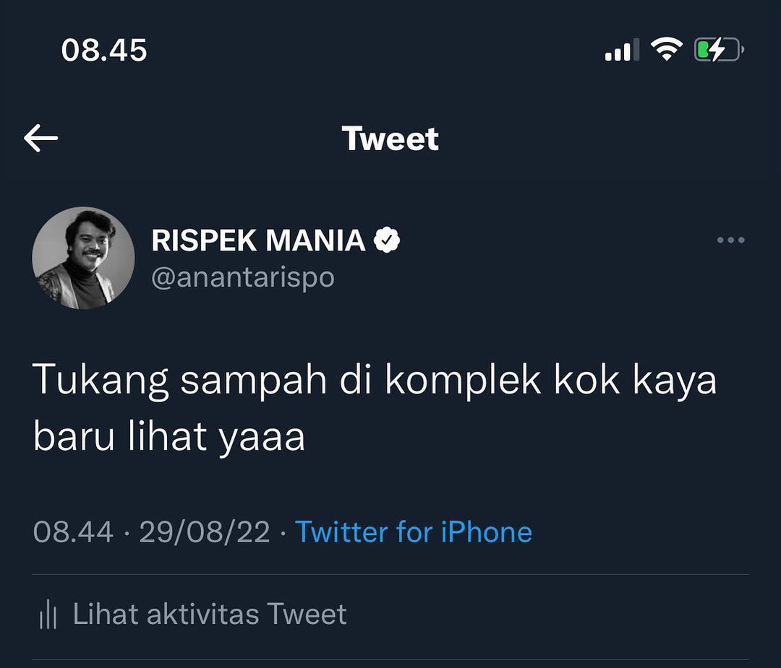Tap the back arrow
The image size is (781, 668).
click(x=40, y=138)
